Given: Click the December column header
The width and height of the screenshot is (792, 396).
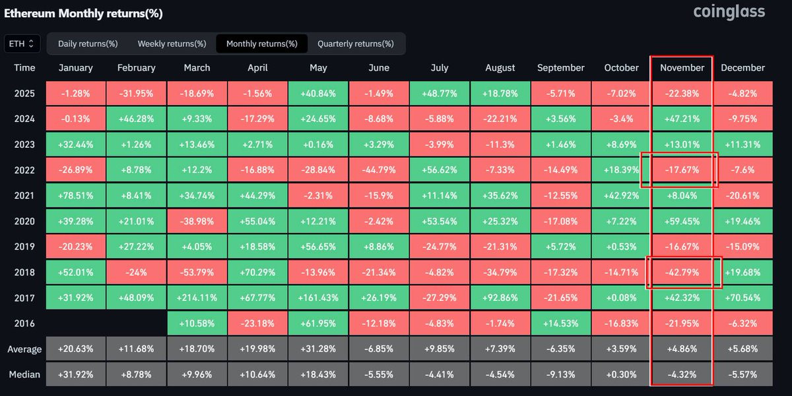Looking at the screenshot, I should coord(742,67).
